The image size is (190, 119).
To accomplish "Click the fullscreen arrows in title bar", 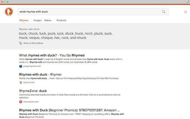I will (x=188, y=2).
